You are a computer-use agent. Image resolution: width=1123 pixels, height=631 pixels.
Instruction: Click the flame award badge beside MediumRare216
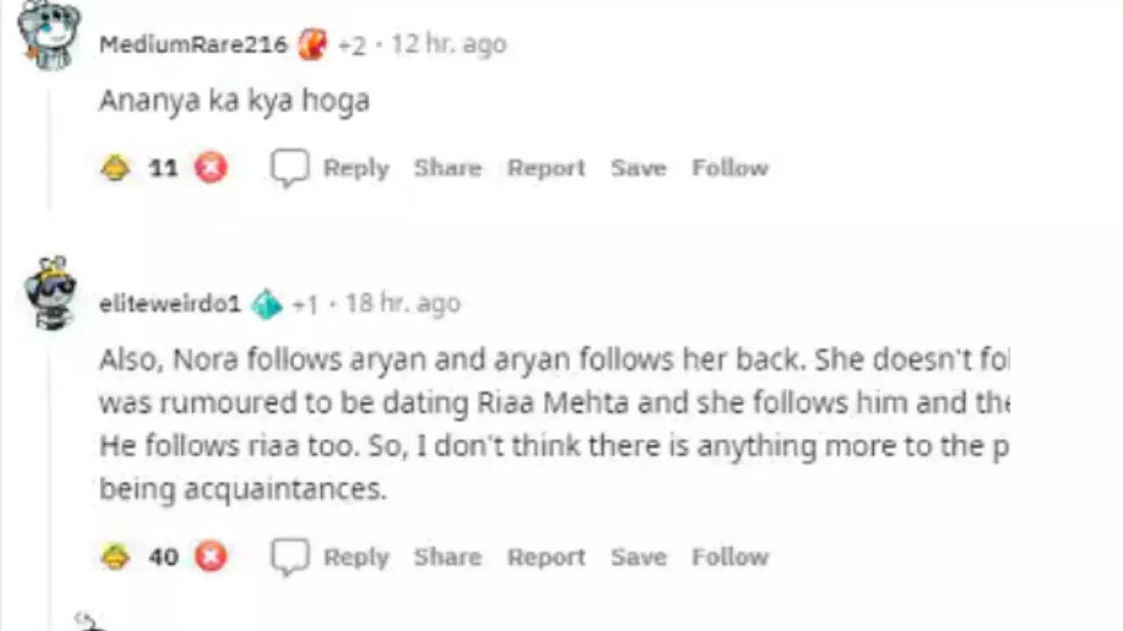(x=312, y=44)
